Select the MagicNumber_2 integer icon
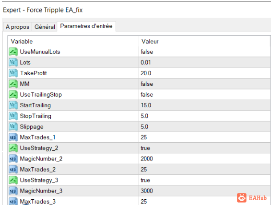This screenshot has width=271, height=205. click(13, 159)
